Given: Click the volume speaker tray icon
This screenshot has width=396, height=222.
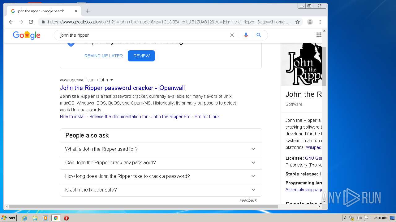Looking at the screenshot, I should point(359,218).
